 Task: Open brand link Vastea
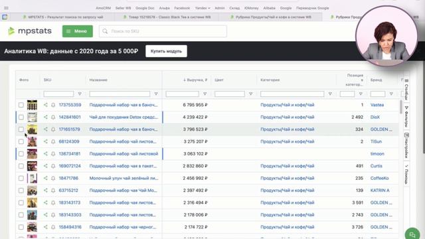pos(377,105)
